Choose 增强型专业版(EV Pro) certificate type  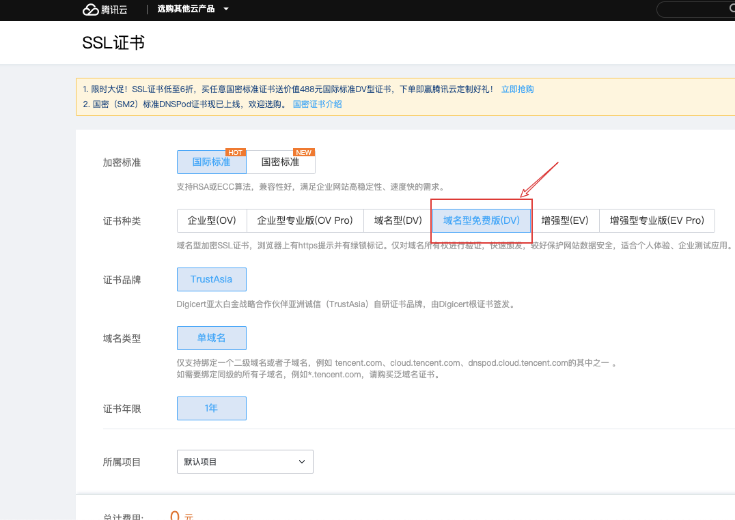tap(657, 220)
